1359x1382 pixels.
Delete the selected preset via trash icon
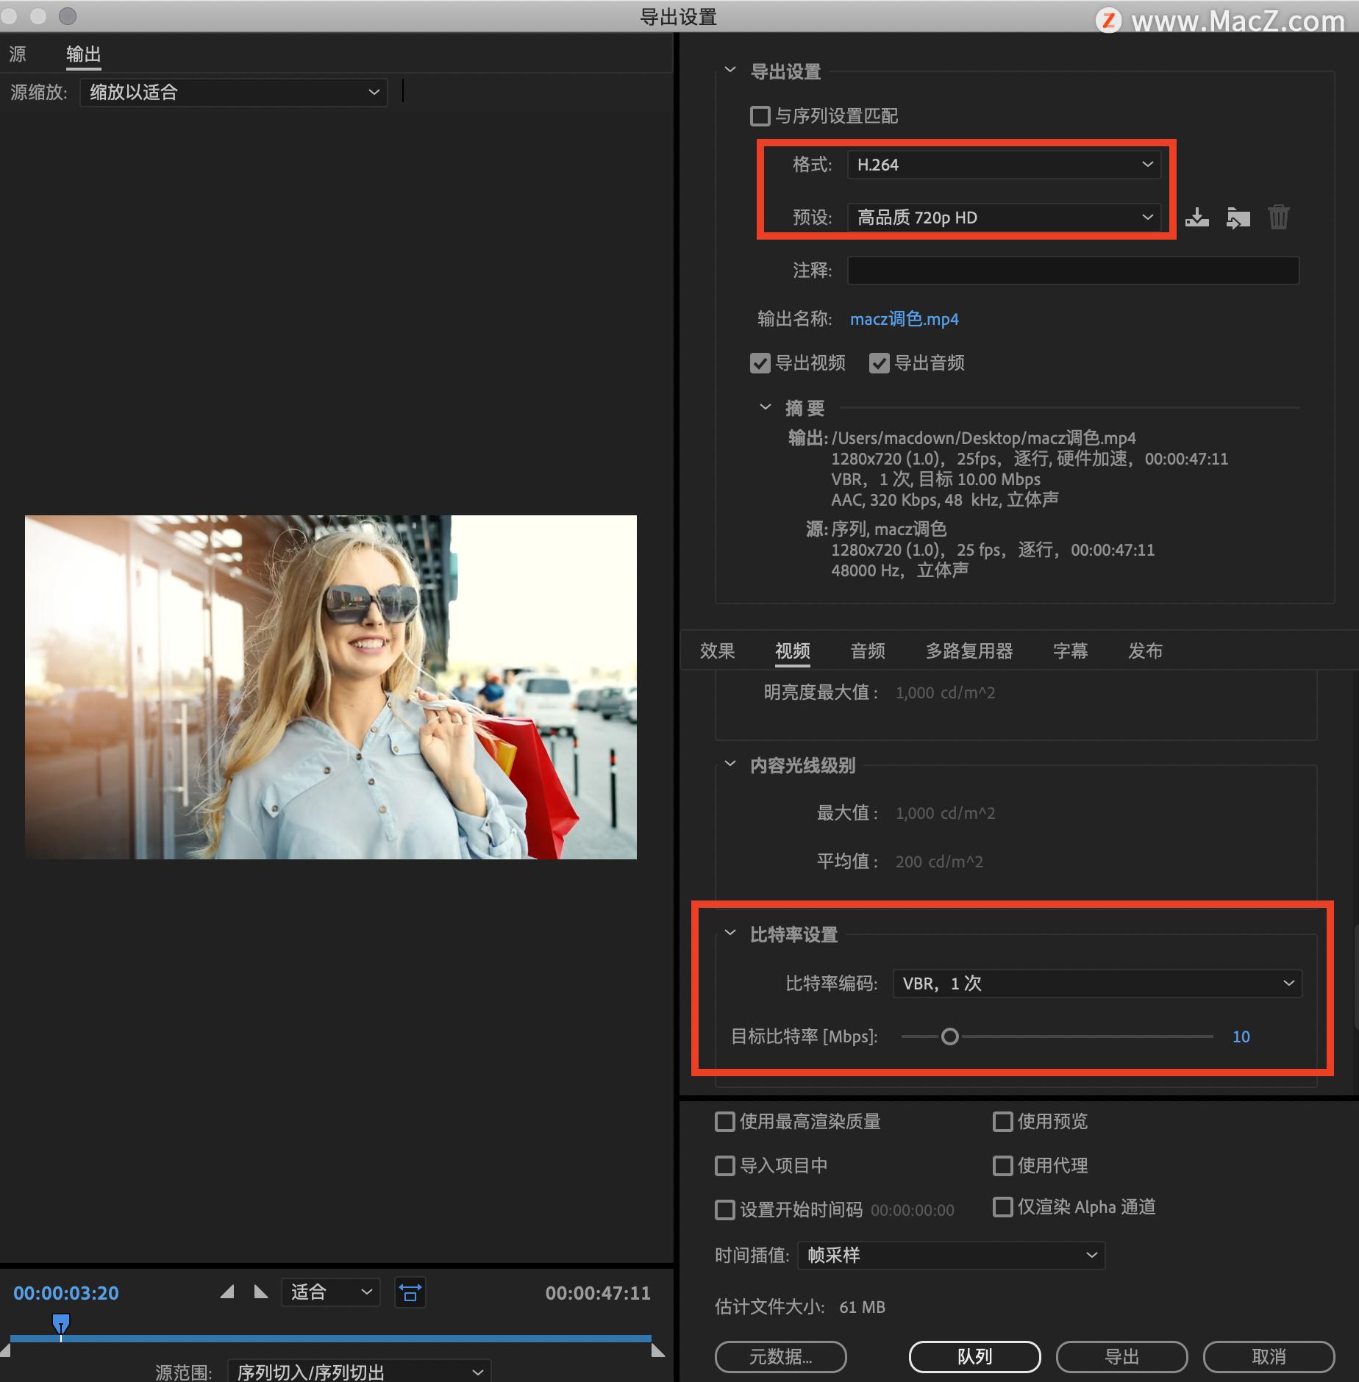(1279, 217)
